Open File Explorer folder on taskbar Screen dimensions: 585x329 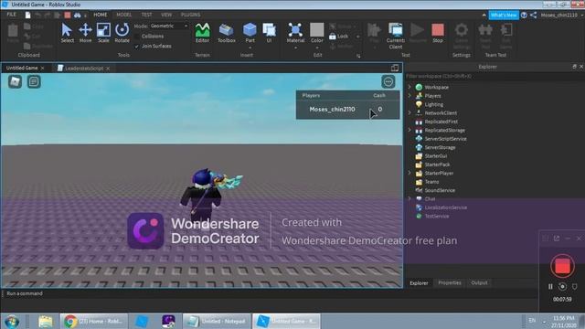[45, 321]
